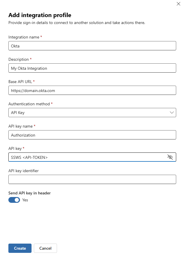The width and height of the screenshot is (184, 265).
Task: Click the Integration name label
Action: tap(24, 37)
